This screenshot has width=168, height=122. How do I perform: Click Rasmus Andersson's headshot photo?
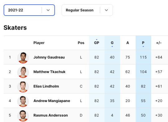click(x=23, y=116)
